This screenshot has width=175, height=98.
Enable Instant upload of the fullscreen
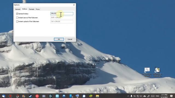[17, 22]
